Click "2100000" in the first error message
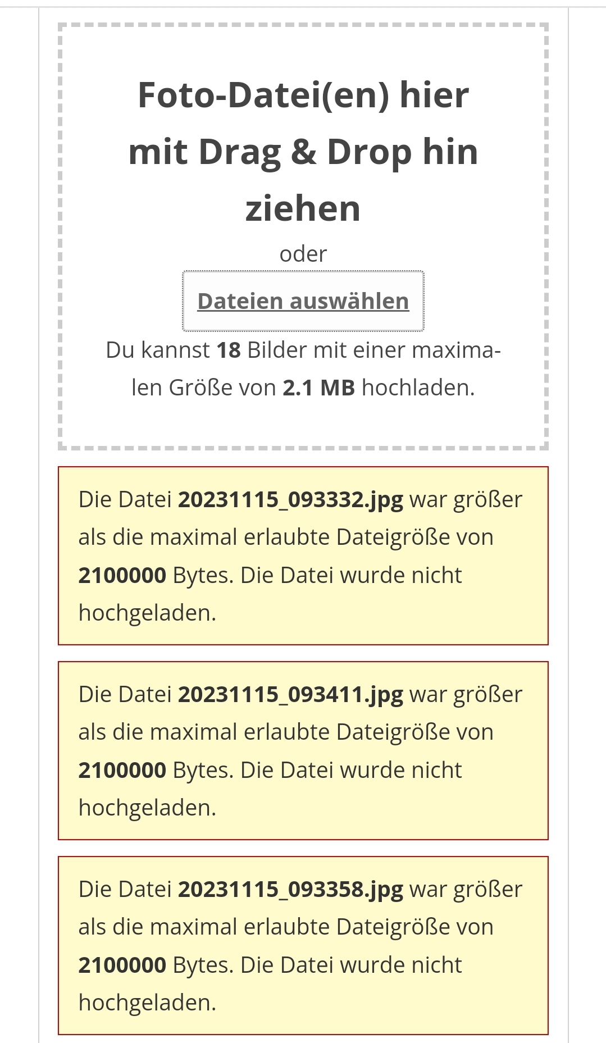The image size is (606, 1043). point(122,575)
